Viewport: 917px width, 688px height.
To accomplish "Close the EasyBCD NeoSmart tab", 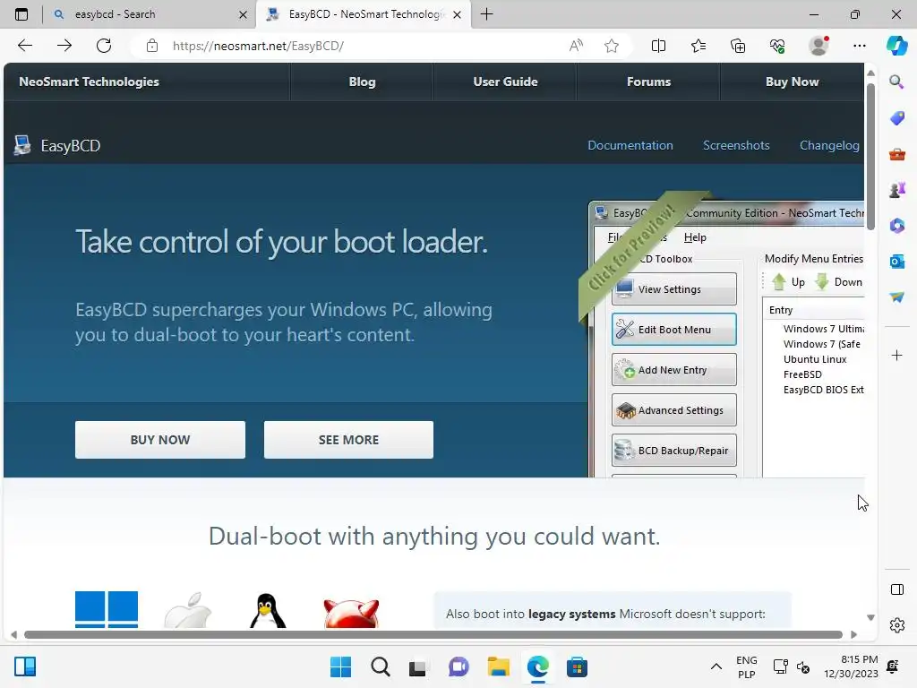I will click(x=458, y=14).
